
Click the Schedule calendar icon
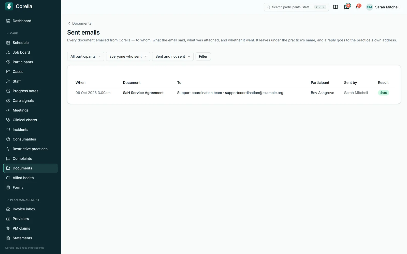pyautogui.click(x=8, y=43)
